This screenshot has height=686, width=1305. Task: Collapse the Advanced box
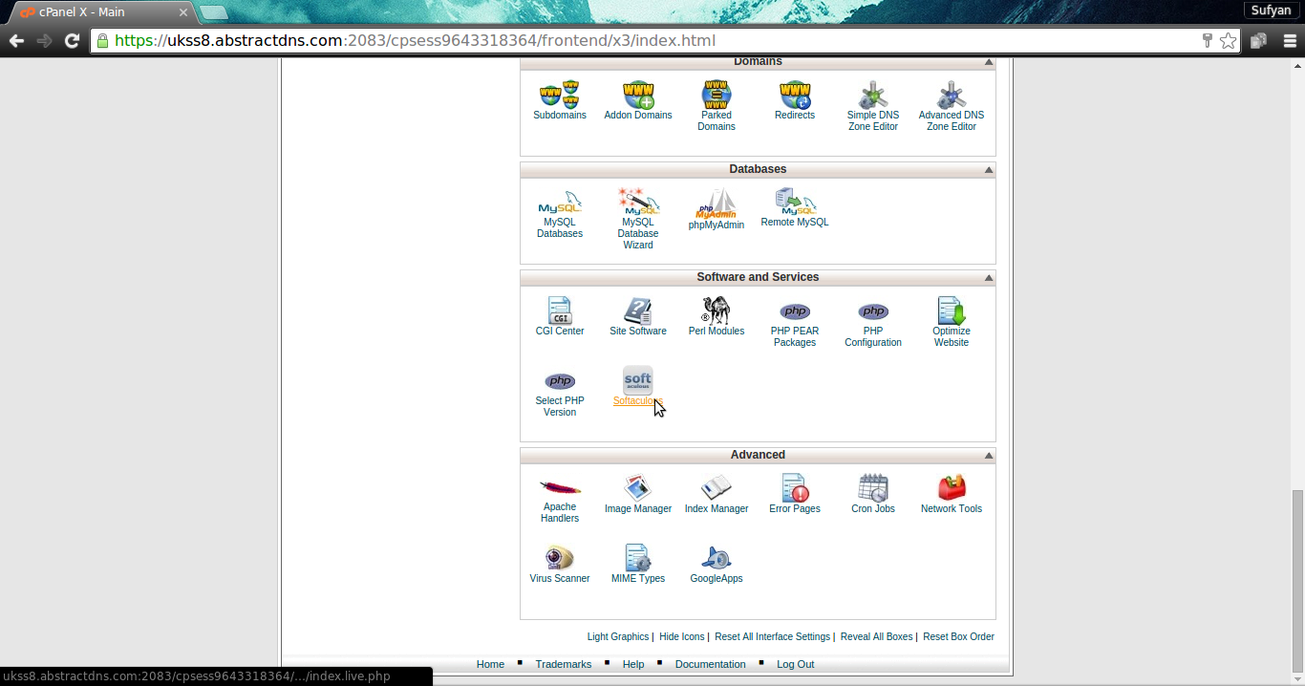(989, 456)
